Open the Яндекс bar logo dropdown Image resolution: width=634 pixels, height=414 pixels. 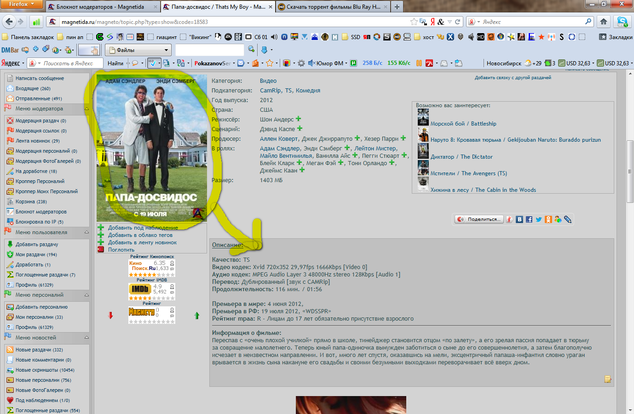coord(12,63)
